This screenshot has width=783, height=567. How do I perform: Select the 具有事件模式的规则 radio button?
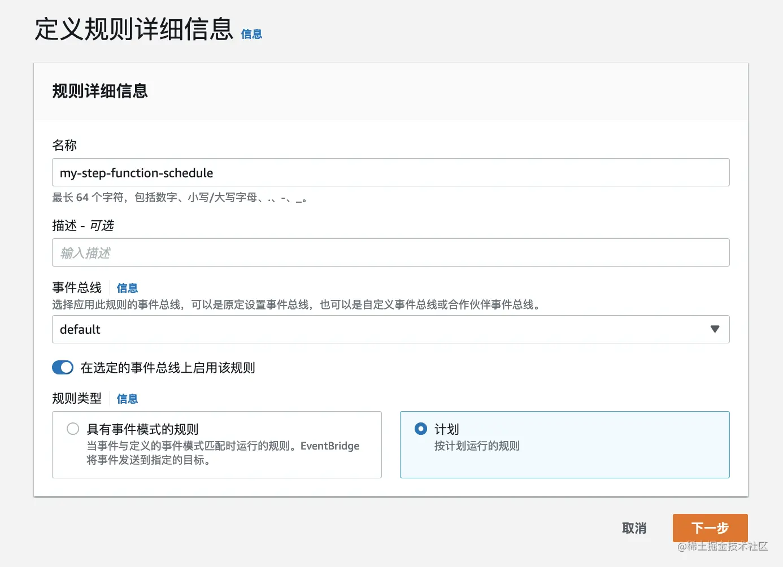click(73, 429)
